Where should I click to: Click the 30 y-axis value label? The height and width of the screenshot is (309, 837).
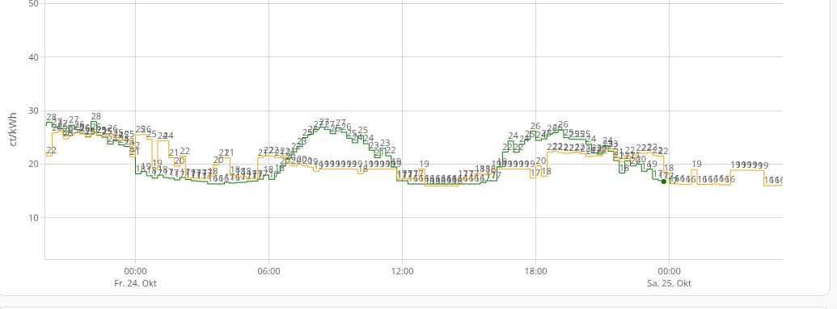[33, 111]
